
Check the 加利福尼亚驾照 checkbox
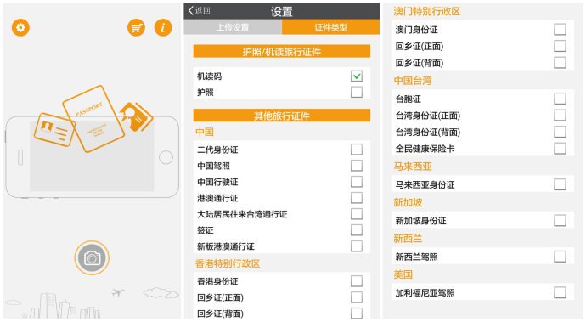(560, 292)
